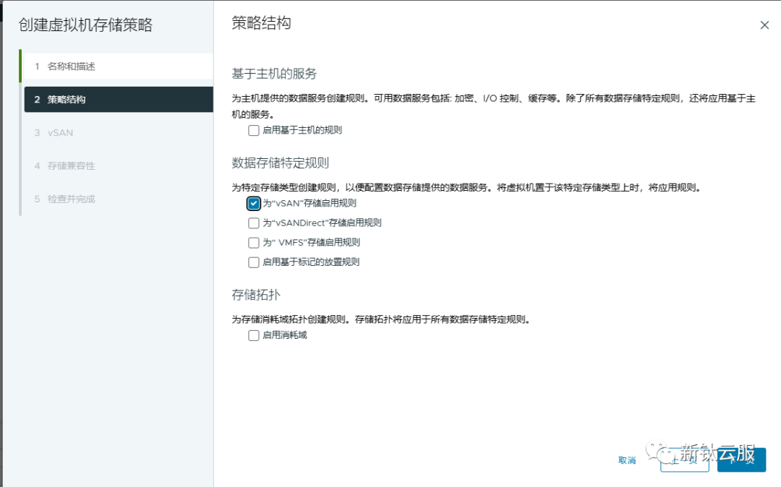Check 为"vSANDirect"存储启用规则
781x487 pixels.
click(x=253, y=223)
